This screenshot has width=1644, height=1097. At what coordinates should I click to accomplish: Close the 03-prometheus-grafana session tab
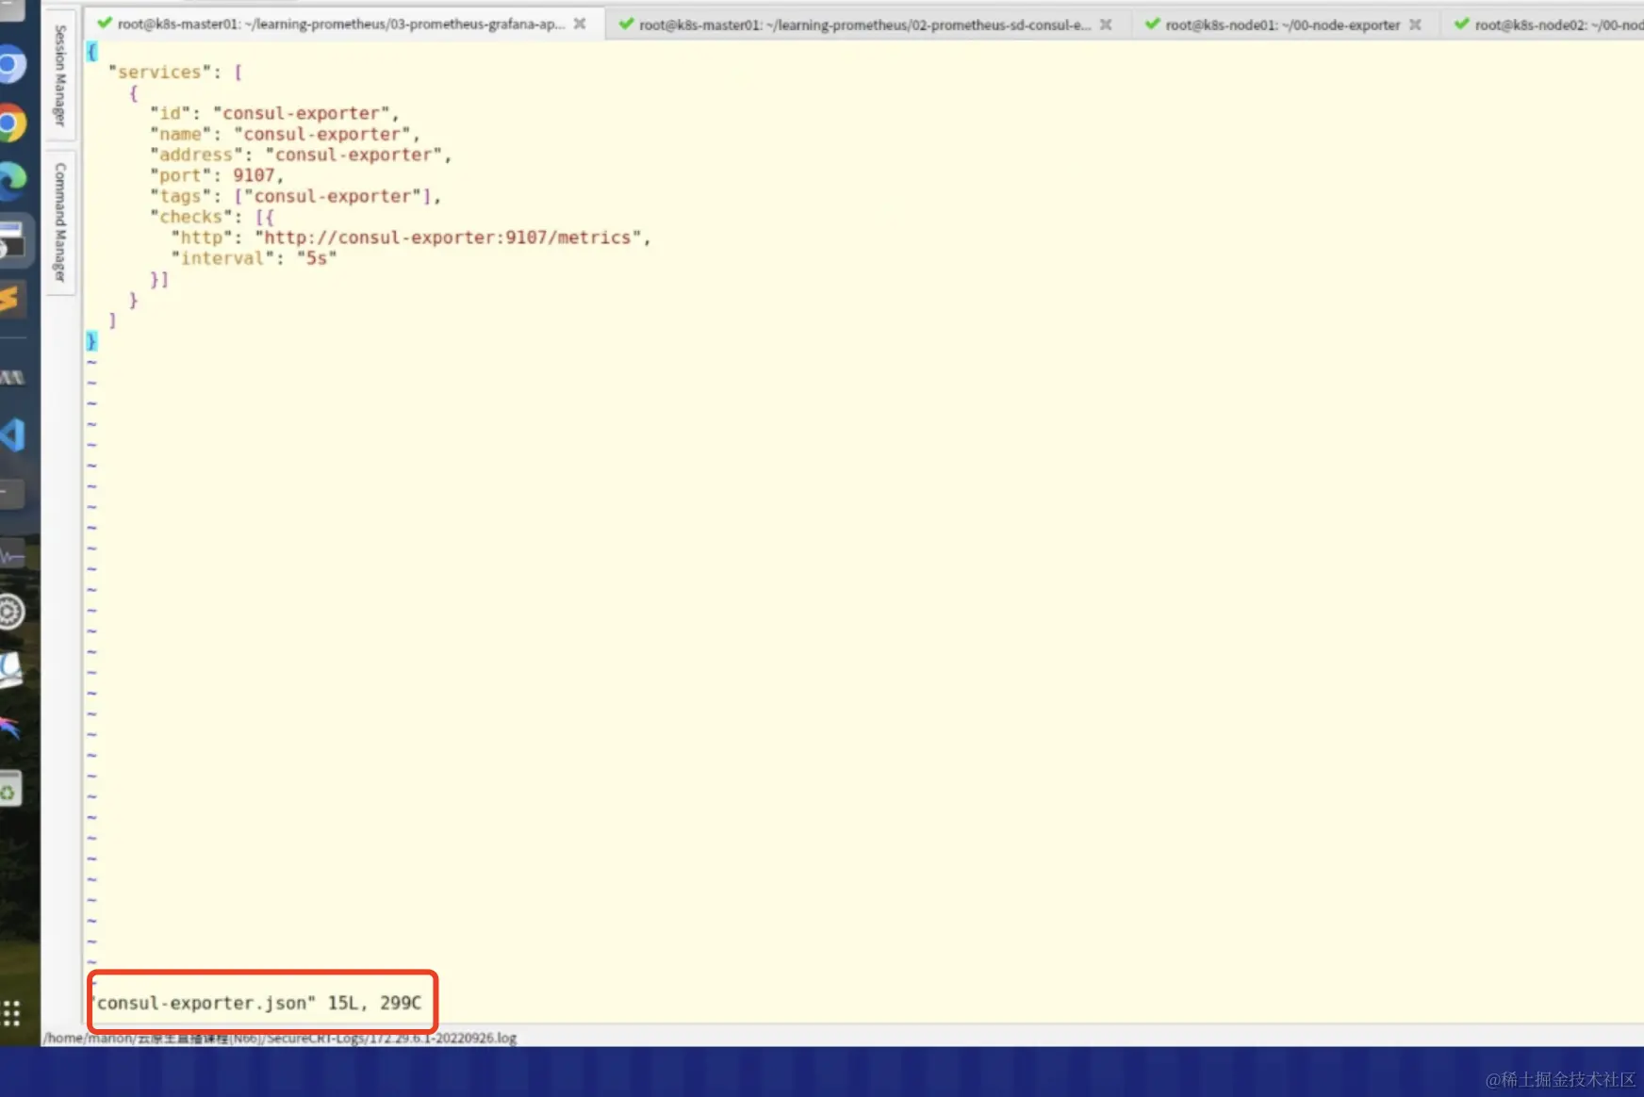click(580, 24)
